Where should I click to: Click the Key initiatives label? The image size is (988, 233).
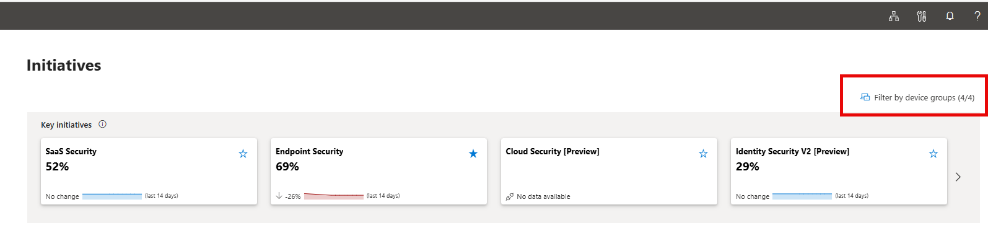pos(66,125)
